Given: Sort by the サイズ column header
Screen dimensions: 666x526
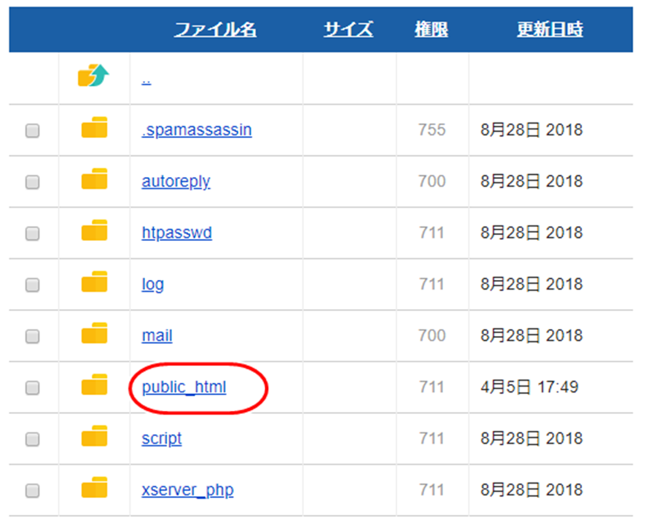Looking at the screenshot, I should (x=348, y=29).
